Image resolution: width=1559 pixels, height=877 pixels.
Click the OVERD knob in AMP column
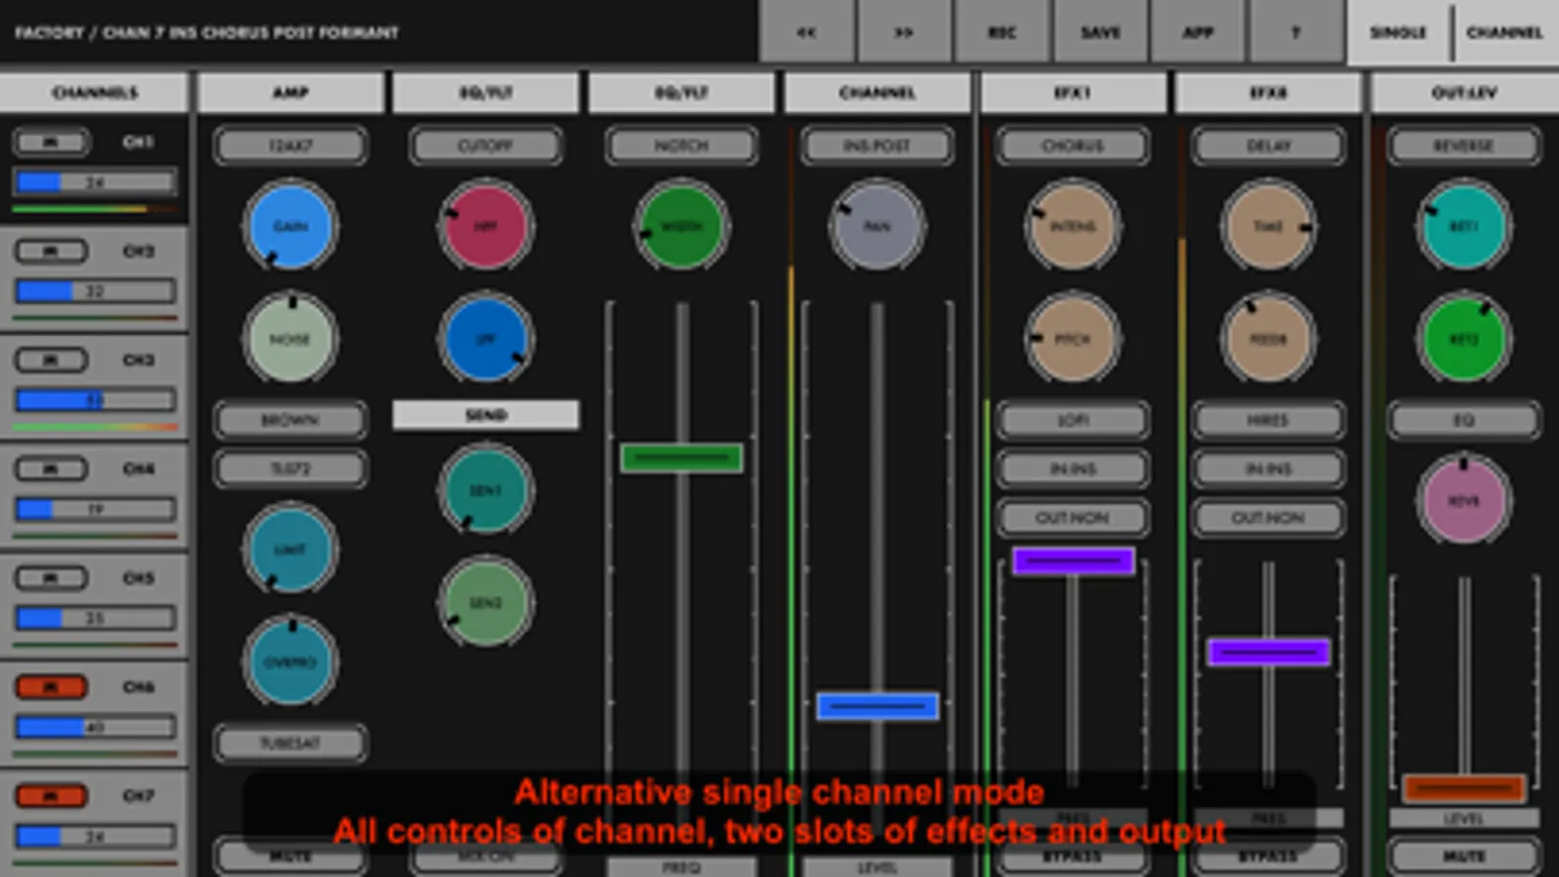(x=290, y=662)
